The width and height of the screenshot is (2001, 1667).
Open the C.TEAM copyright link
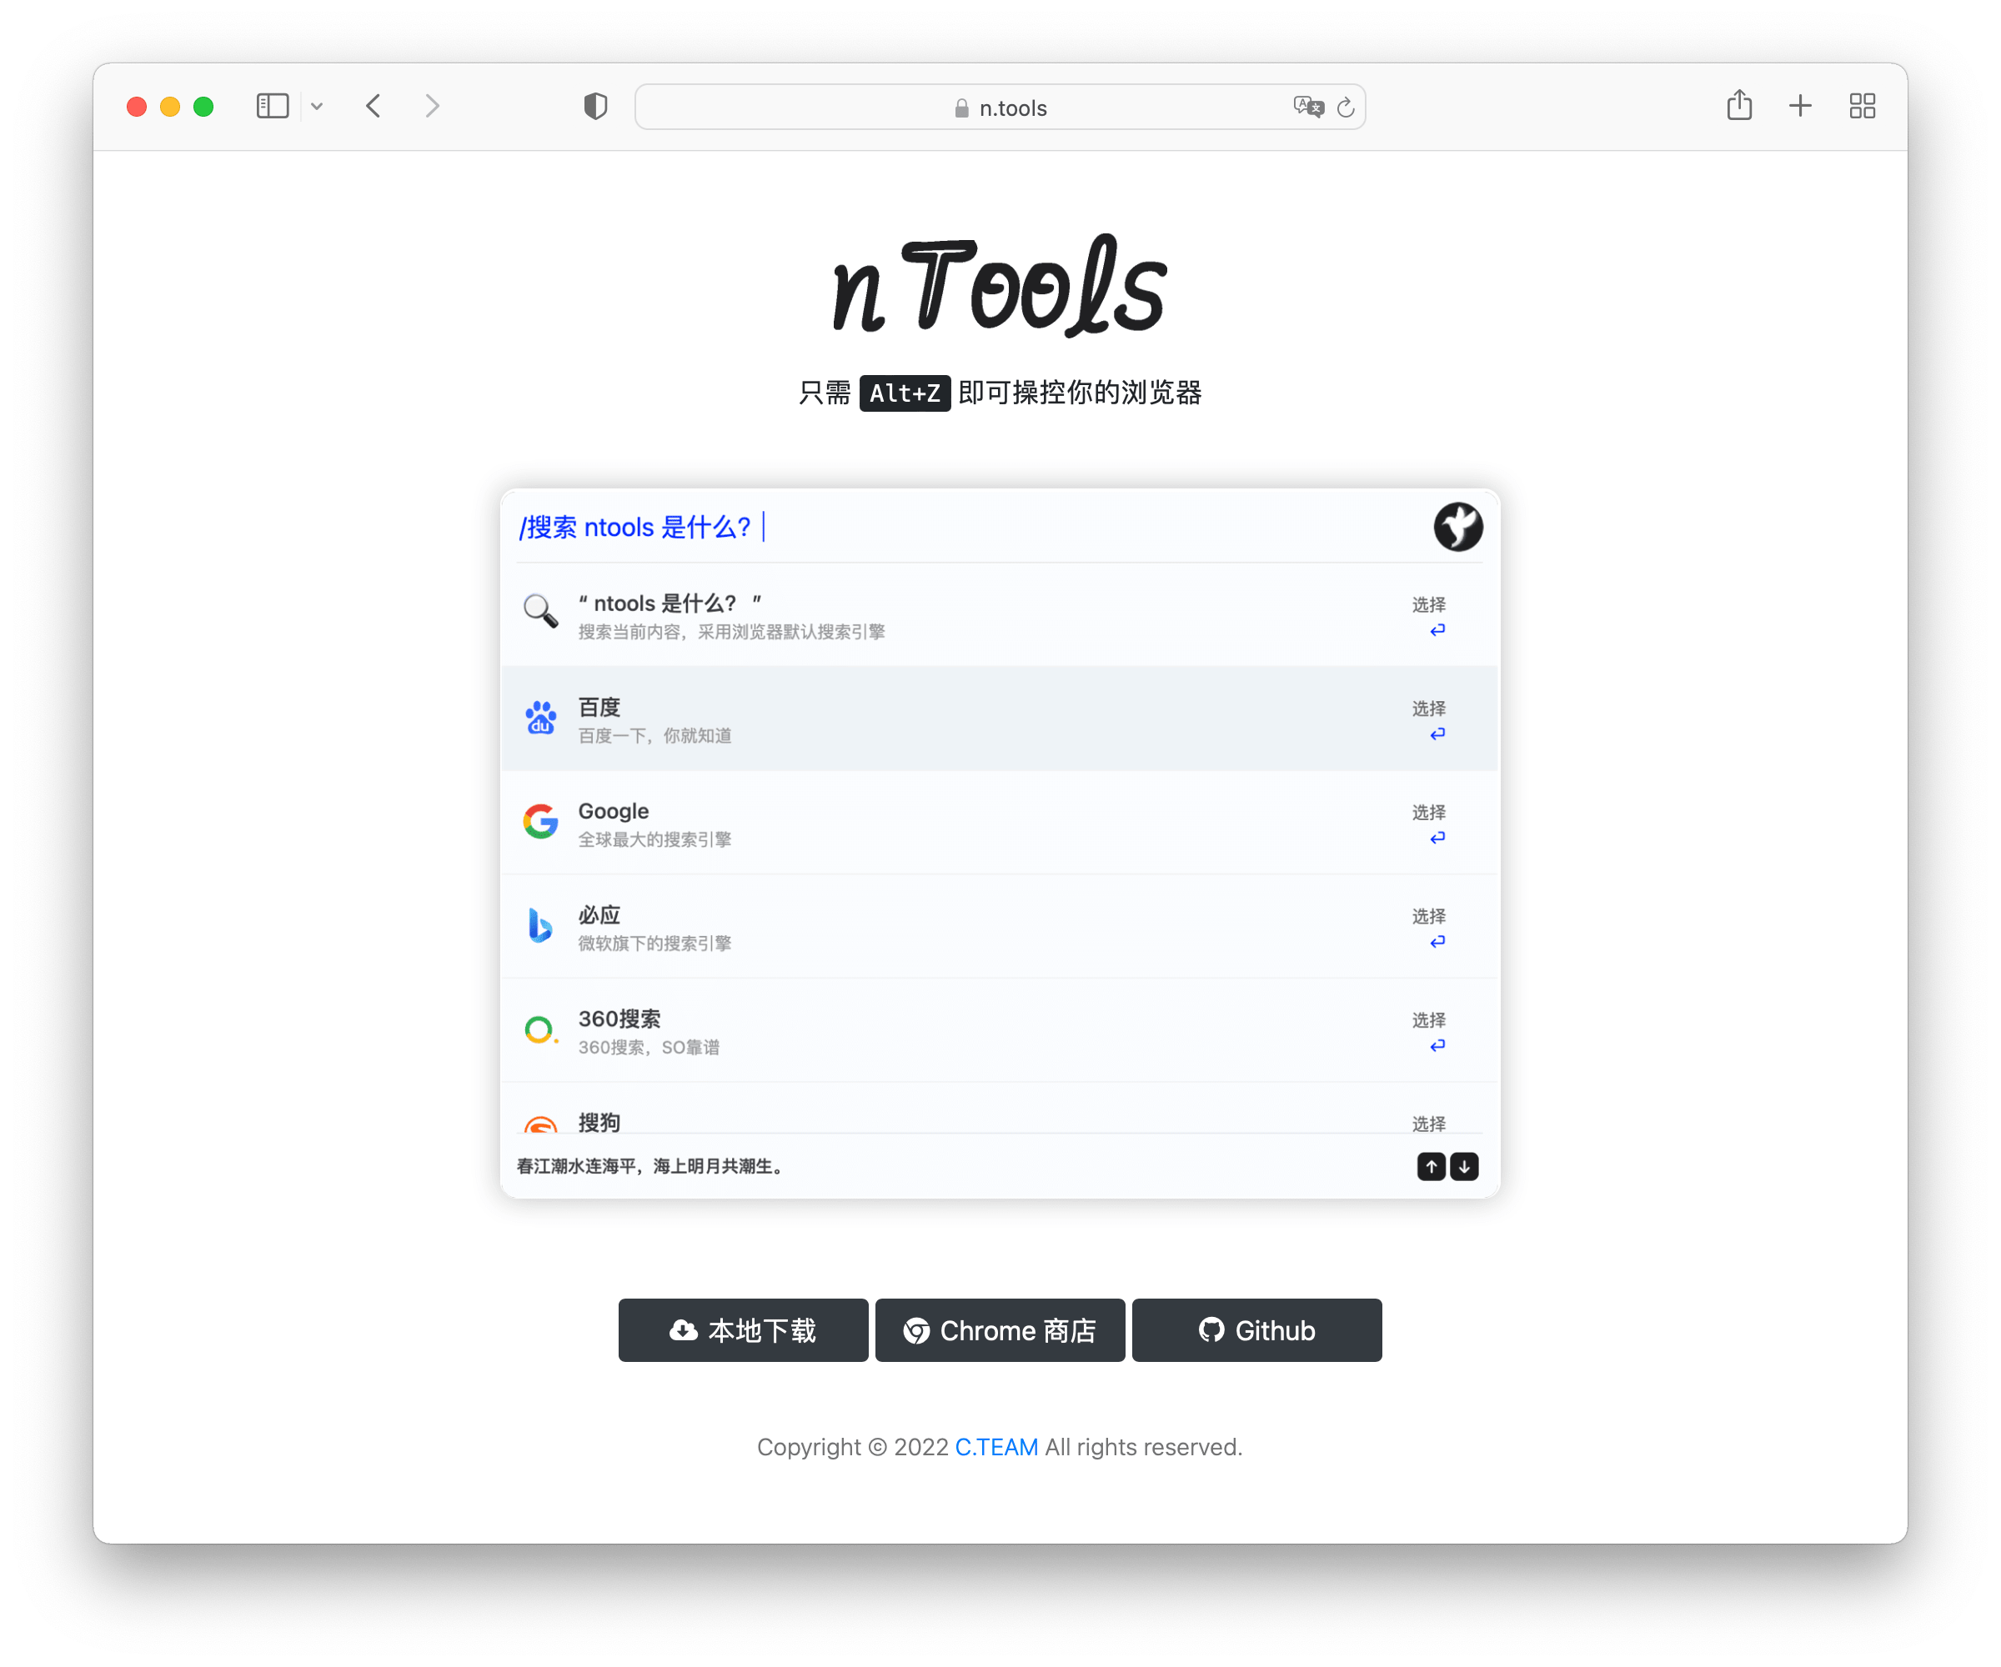click(x=995, y=1447)
